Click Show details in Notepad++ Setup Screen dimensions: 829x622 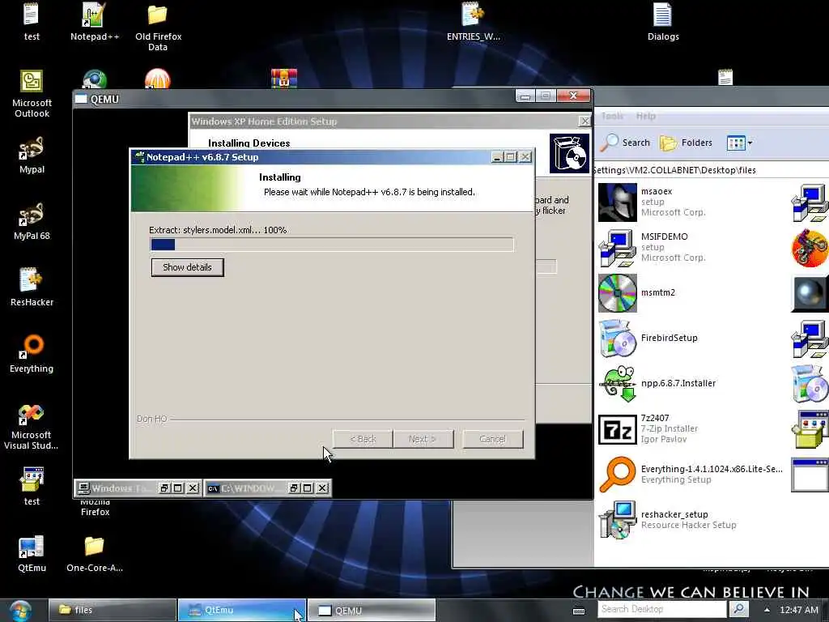click(187, 267)
